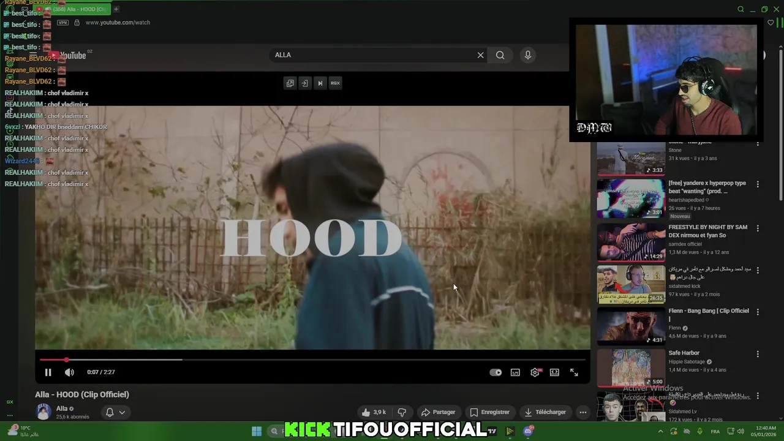
Task: Click the Partager share button
Action: pos(438,412)
